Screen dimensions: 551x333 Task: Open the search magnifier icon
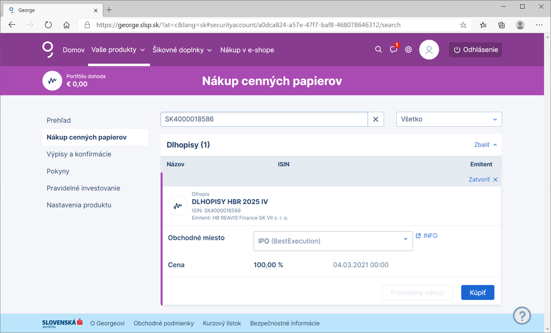pyautogui.click(x=378, y=49)
